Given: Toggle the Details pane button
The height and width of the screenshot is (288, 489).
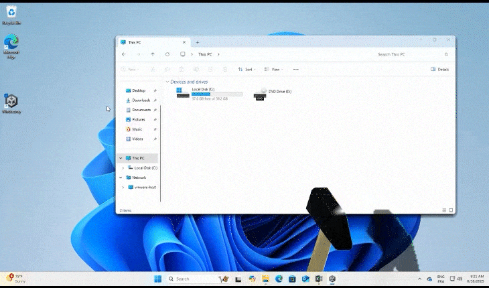Looking at the screenshot, I should pyautogui.click(x=439, y=69).
